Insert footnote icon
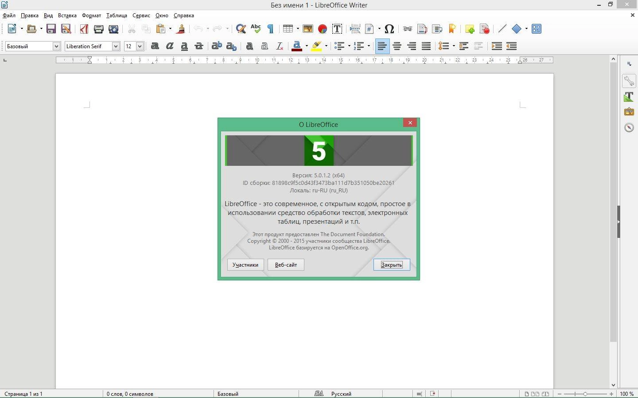This screenshot has width=638, height=398. pos(422,29)
